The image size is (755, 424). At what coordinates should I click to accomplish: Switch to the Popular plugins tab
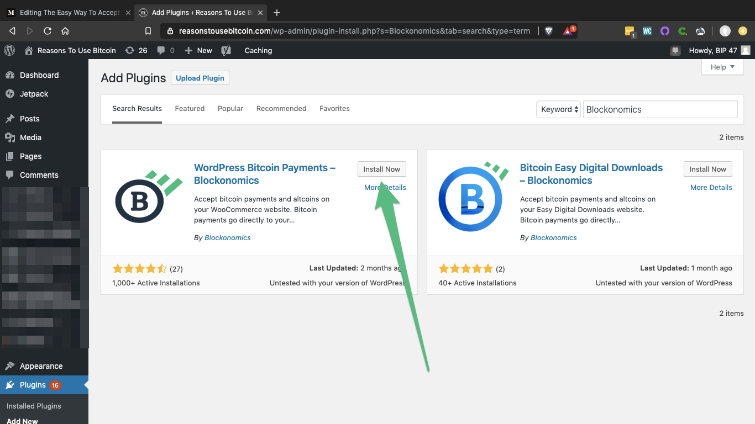[230, 108]
